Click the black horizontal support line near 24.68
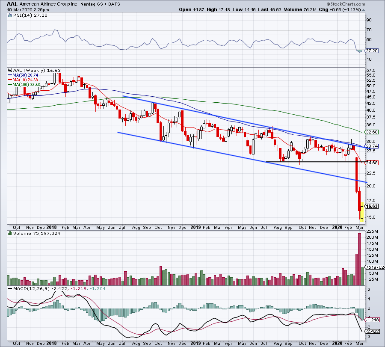 pyautogui.click(x=315, y=162)
